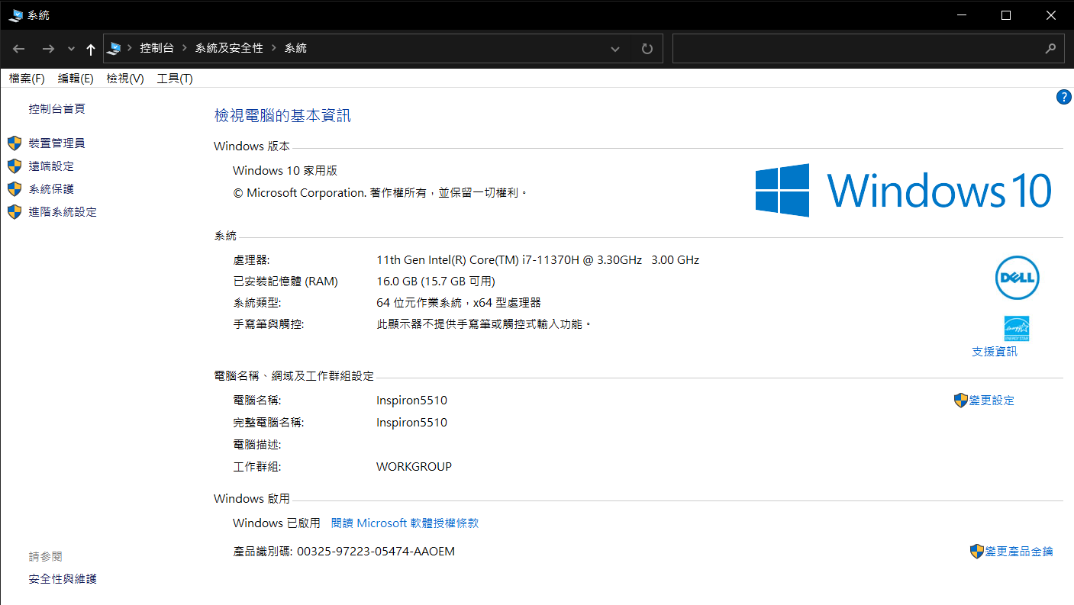Screen dimensions: 1074x605
Task: Open the 檔案(F) menu
Action: (x=27, y=79)
